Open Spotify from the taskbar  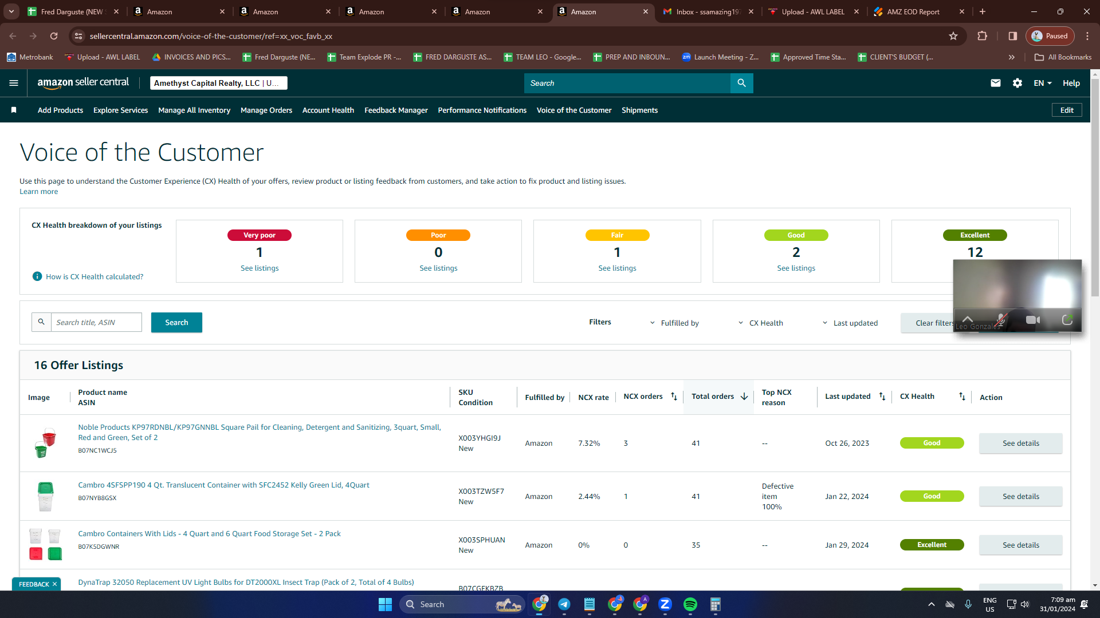point(690,604)
